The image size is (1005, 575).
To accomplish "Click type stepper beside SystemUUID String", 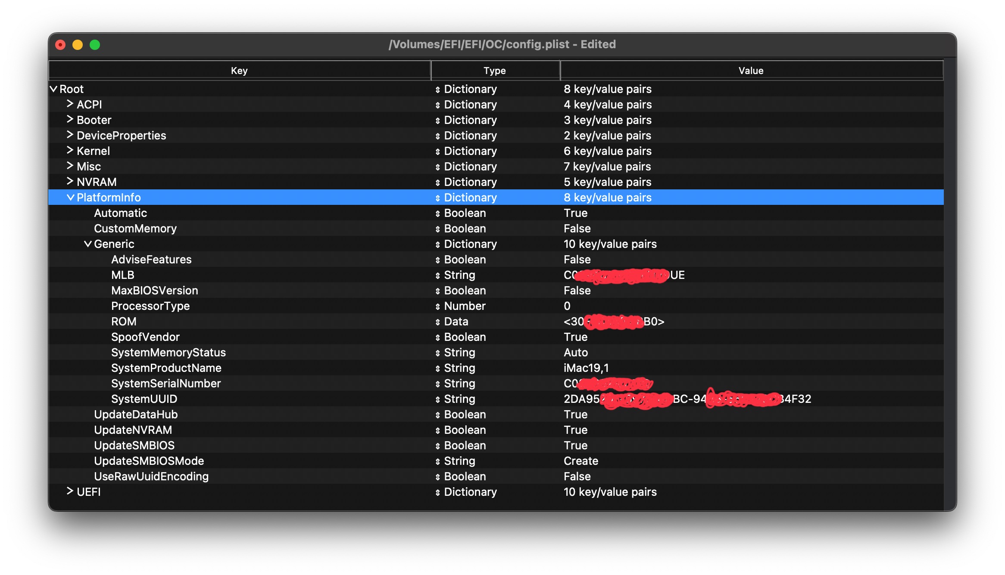I will pos(437,399).
